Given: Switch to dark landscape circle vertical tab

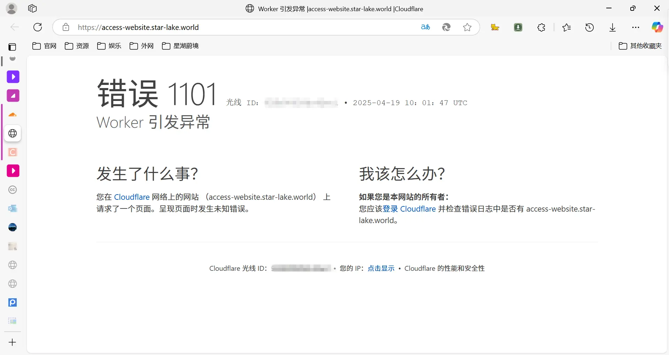Looking at the screenshot, I should (x=13, y=227).
